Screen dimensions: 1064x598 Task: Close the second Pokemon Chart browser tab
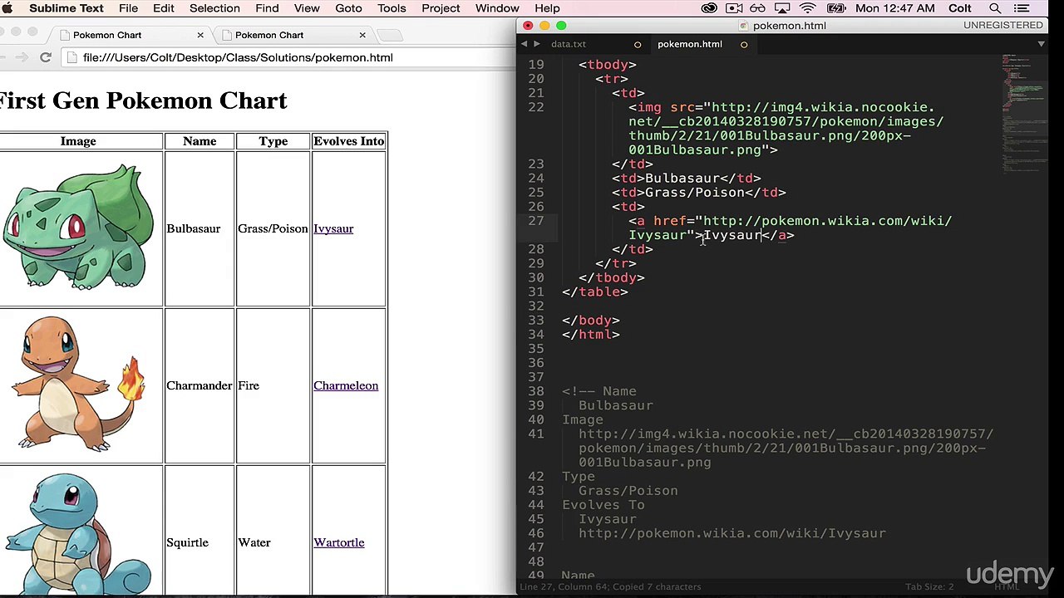(x=362, y=35)
